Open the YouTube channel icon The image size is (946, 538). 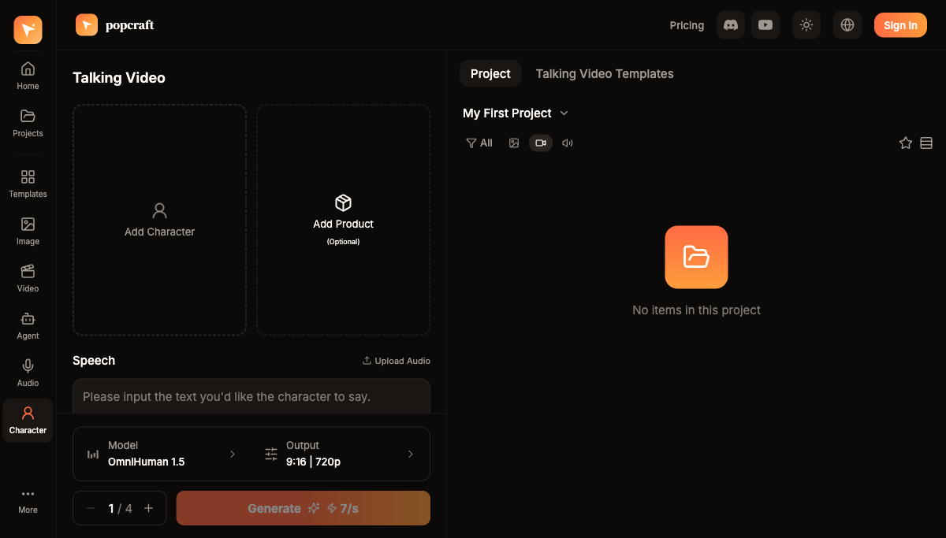tap(765, 25)
